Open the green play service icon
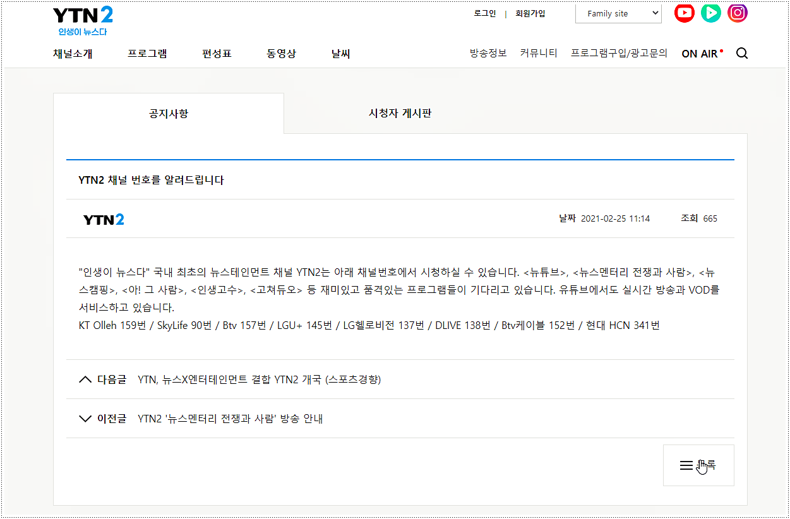The height and width of the screenshot is (519, 790). (x=710, y=13)
